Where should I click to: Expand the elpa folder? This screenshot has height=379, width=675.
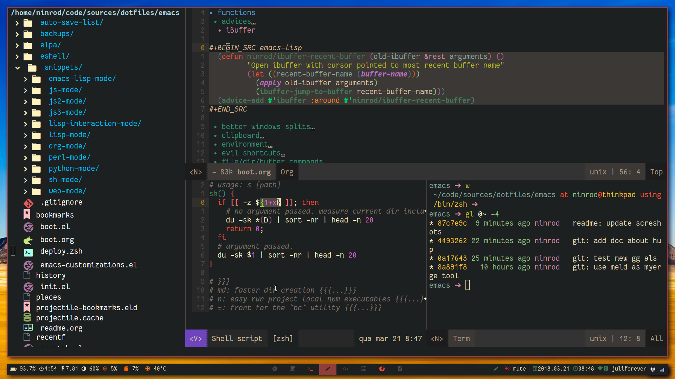tap(17, 46)
